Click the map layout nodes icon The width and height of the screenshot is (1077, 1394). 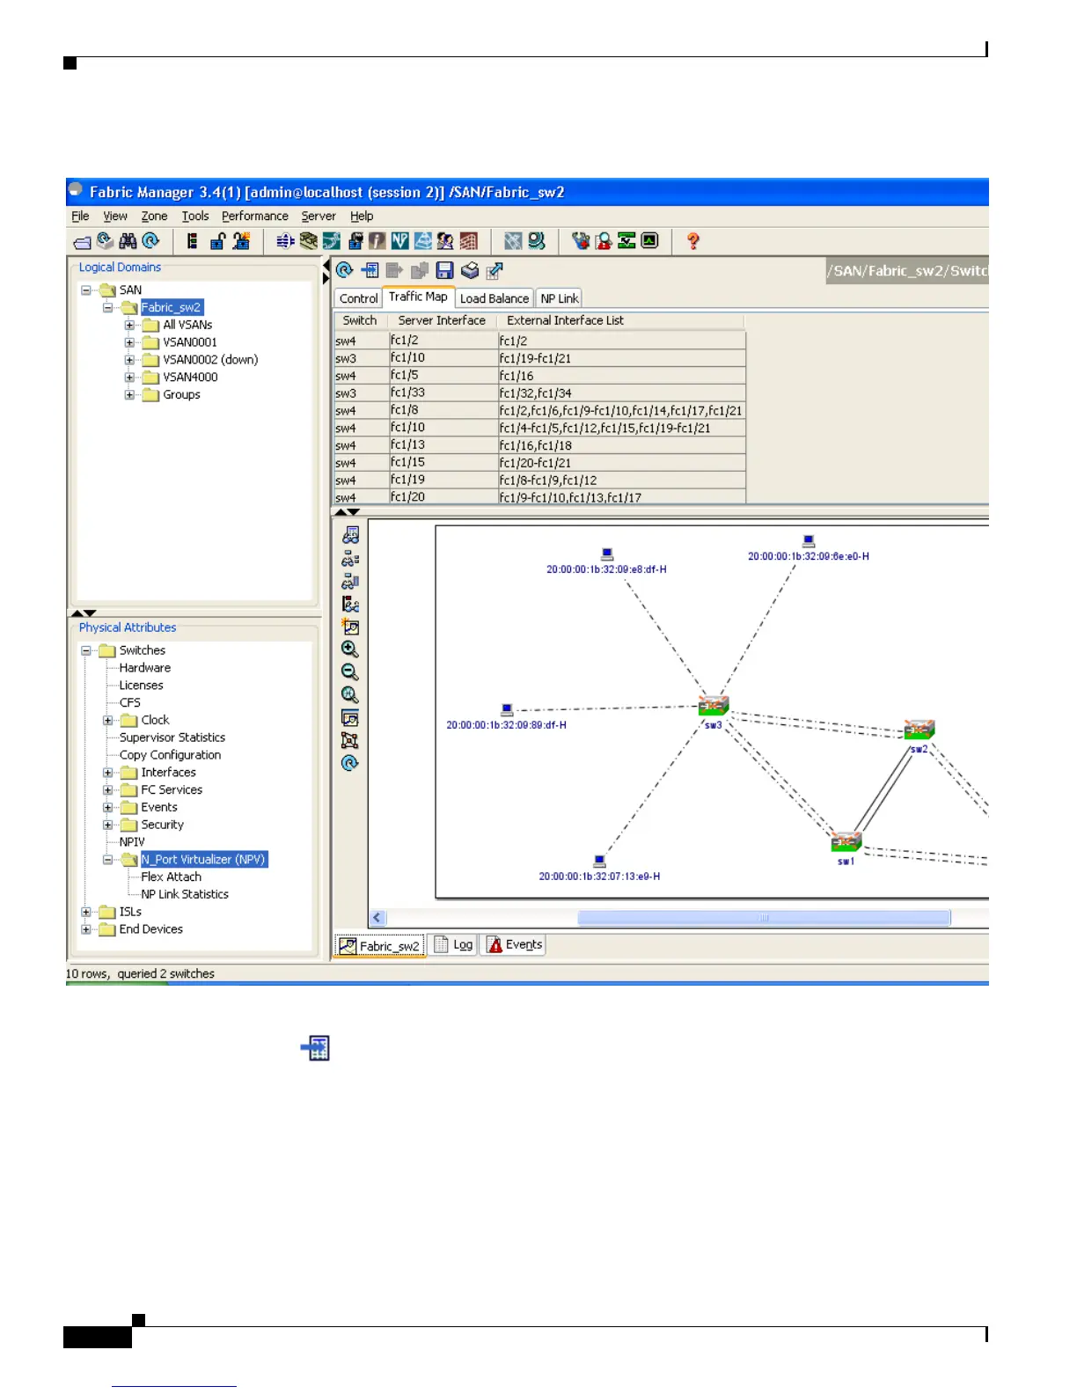point(349,741)
